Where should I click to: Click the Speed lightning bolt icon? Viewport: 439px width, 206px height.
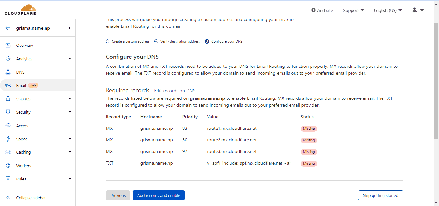[8, 139]
